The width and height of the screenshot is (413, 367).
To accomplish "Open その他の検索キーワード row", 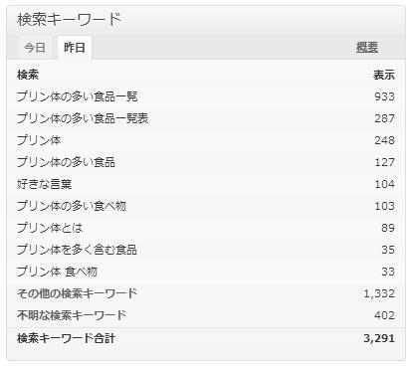I will click(x=206, y=293).
